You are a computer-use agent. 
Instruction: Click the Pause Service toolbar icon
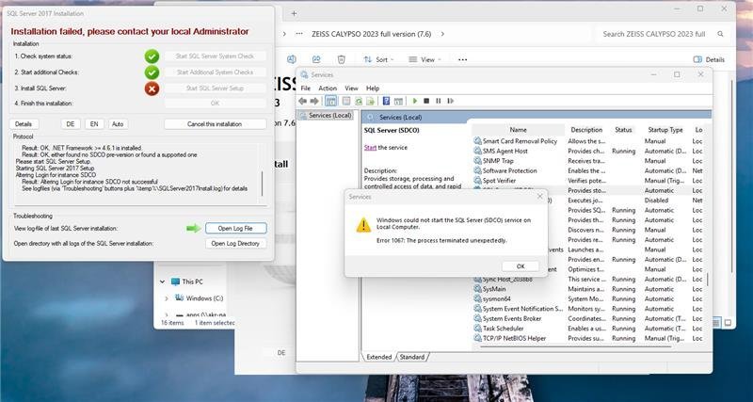438,101
